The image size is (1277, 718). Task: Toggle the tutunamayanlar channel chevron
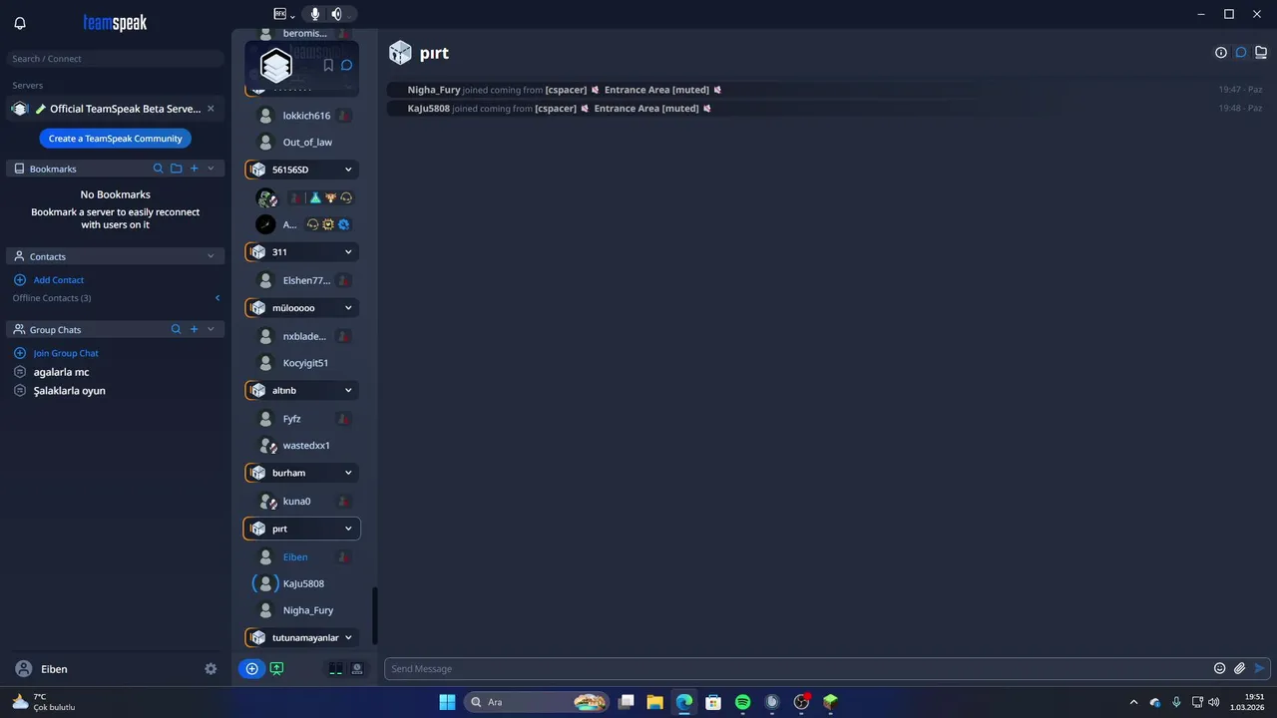[348, 637]
